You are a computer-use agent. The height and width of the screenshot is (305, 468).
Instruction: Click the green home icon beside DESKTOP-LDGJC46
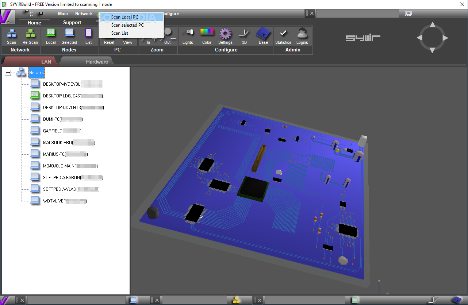coord(35,95)
